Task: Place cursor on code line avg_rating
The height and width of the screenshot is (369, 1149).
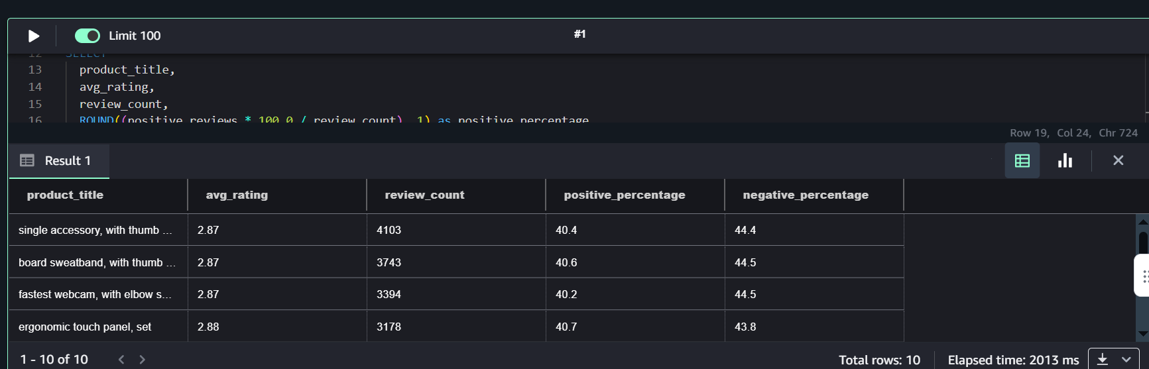Action: click(117, 87)
